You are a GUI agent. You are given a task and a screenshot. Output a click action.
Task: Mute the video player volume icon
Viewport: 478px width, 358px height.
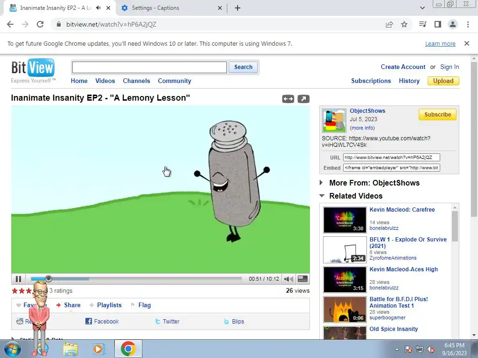tap(288, 279)
